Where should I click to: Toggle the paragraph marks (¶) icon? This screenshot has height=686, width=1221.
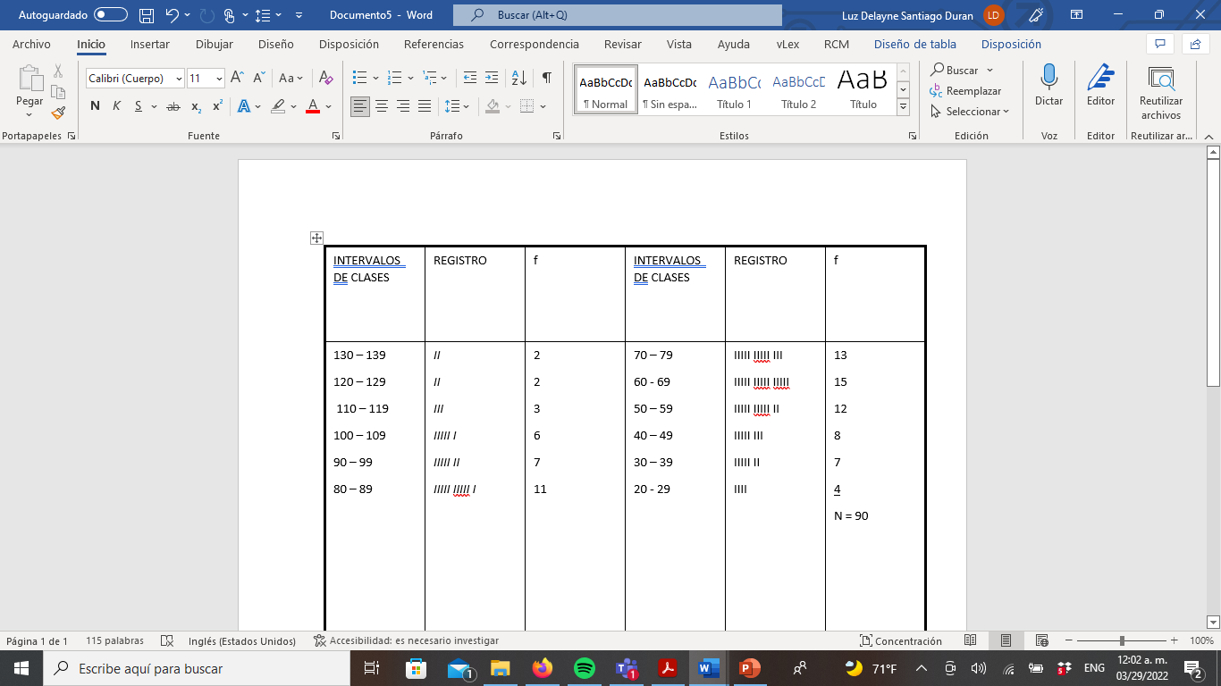click(x=544, y=77)
